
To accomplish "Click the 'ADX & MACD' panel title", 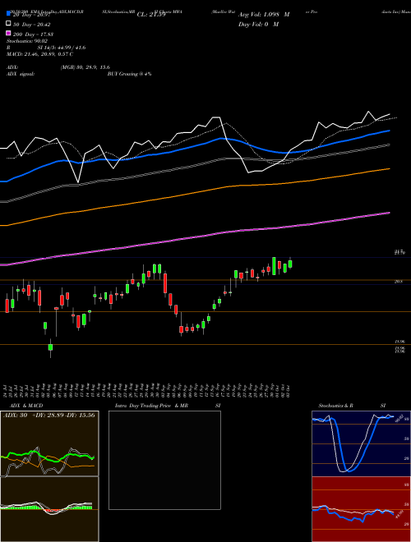I will (x=26, y=406).
